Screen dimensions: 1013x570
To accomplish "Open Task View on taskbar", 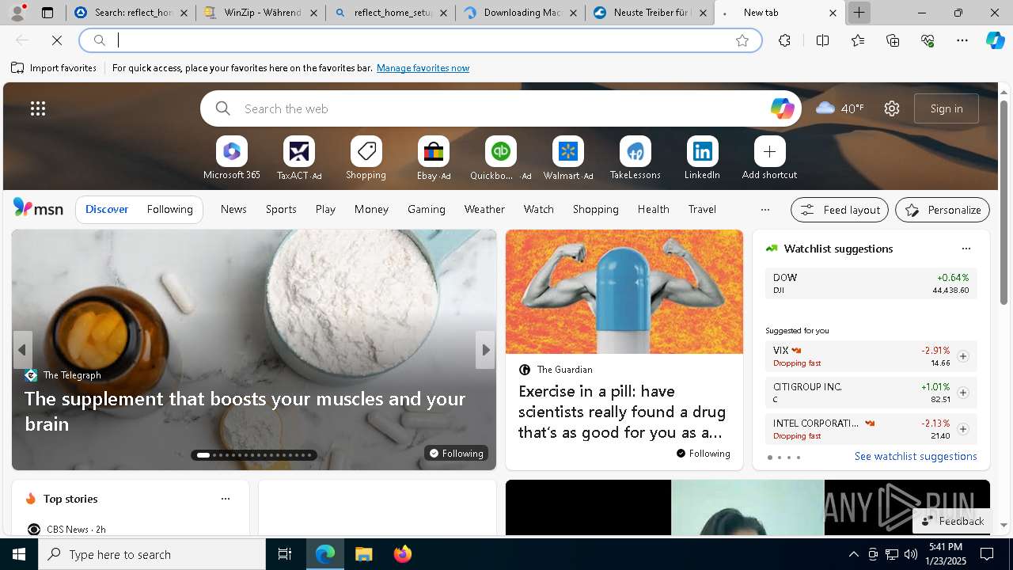I will (285, 554).
